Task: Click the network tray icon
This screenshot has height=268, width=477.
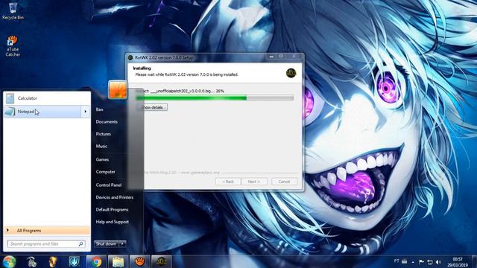Action: click(x=430, y=262)
